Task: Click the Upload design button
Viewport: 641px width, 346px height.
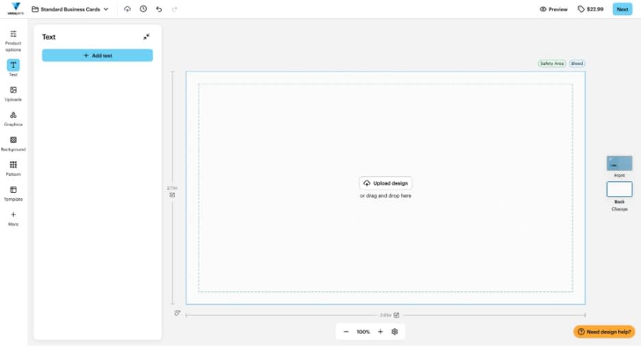Action: 386,183
